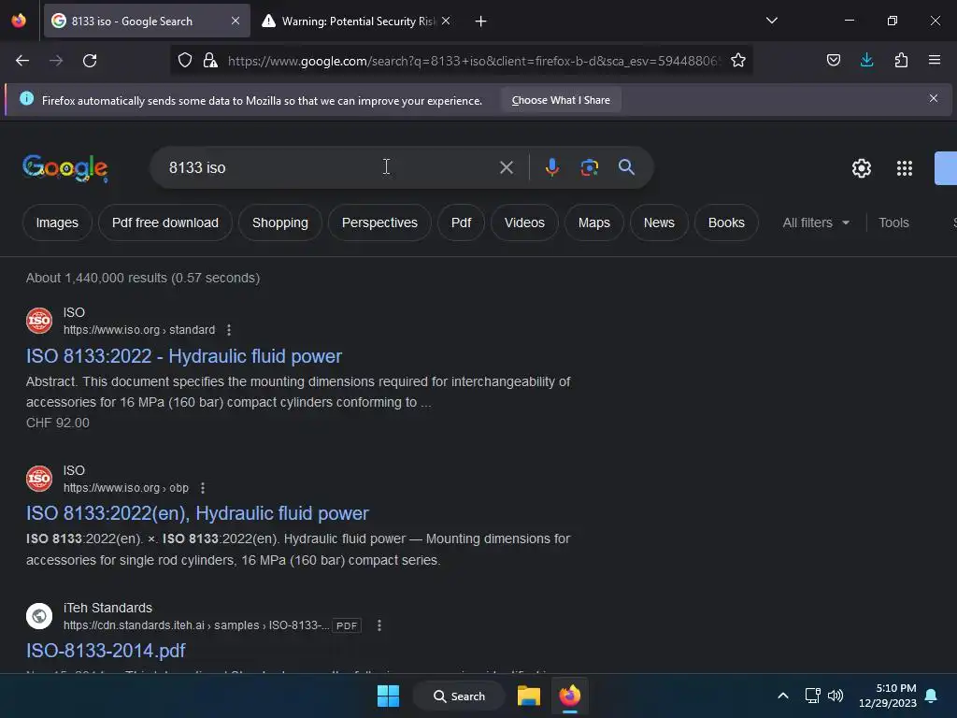The height and width of the screenshot is (718, 957).
Task: Open the notifications bell
Action: pyautogui.click(x=932, y=696)
